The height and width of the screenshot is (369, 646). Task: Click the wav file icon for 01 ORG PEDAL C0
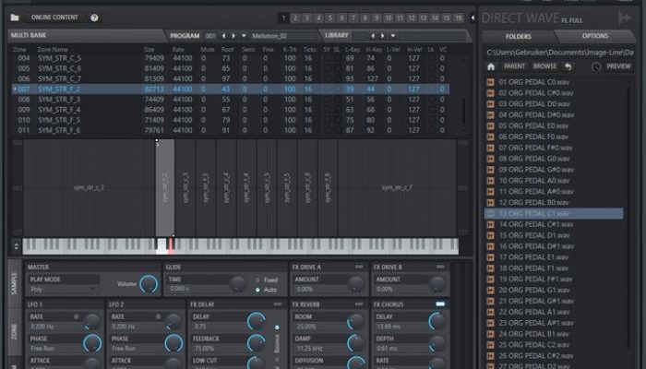(x=491, y=81)
